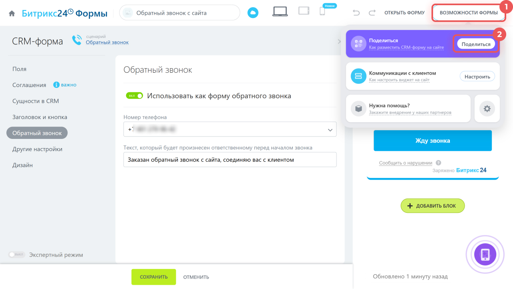Click the blue cloud save icon
The image size is (513, 289).
pos(253,13)
